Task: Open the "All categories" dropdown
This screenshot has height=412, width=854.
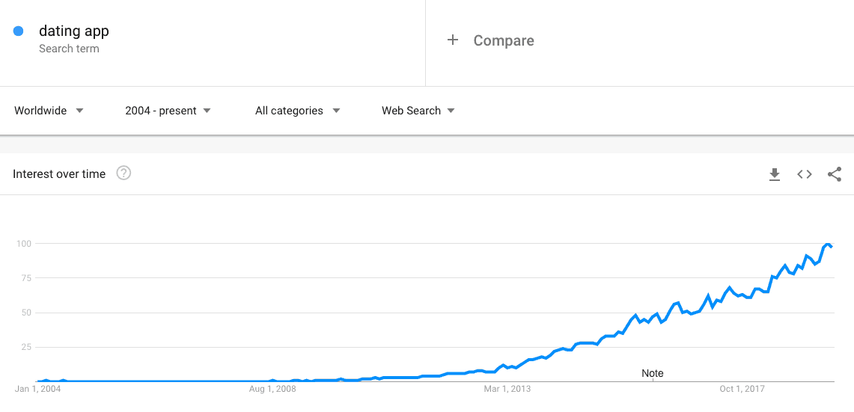Action: coord(297,111)
